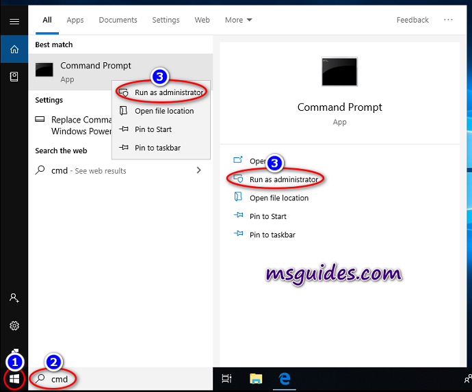Click Pin to taskbar in right panel

coord(272,235)
